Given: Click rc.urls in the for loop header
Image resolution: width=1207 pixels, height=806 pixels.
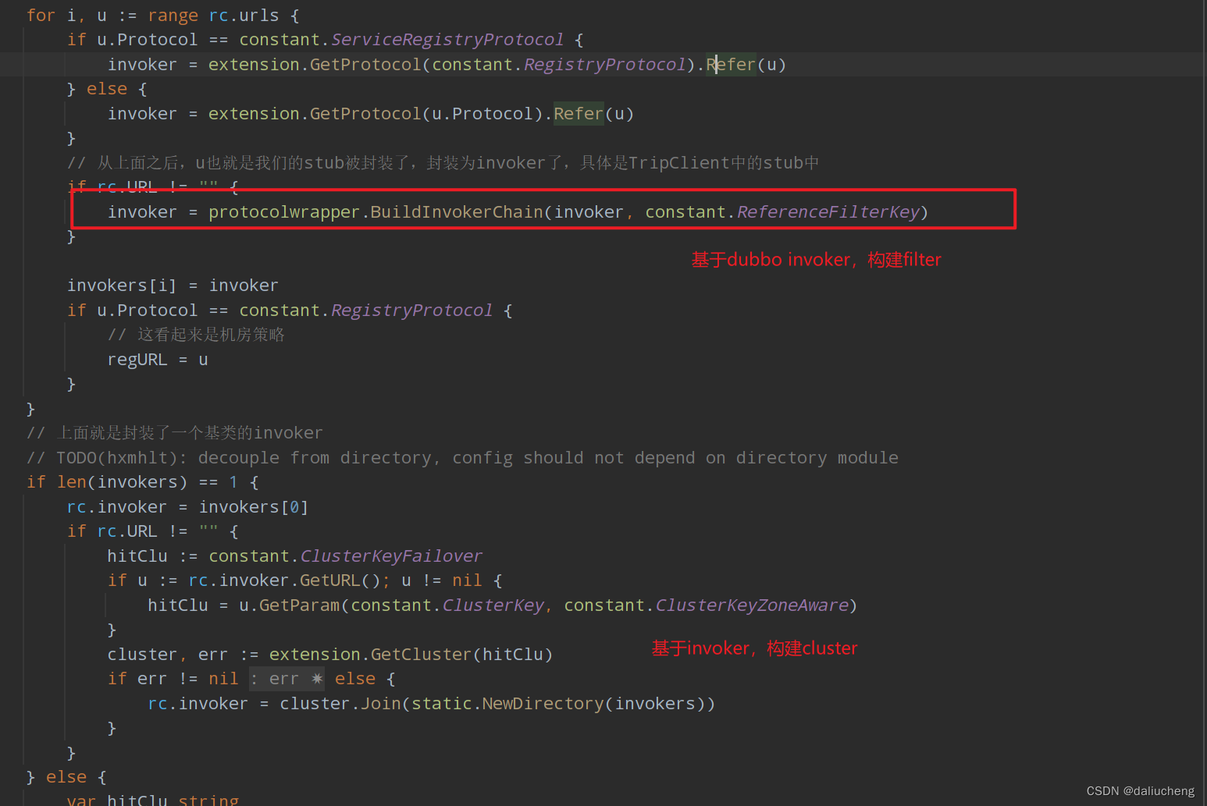Looking at the screenshot, I should coord(244,16).
